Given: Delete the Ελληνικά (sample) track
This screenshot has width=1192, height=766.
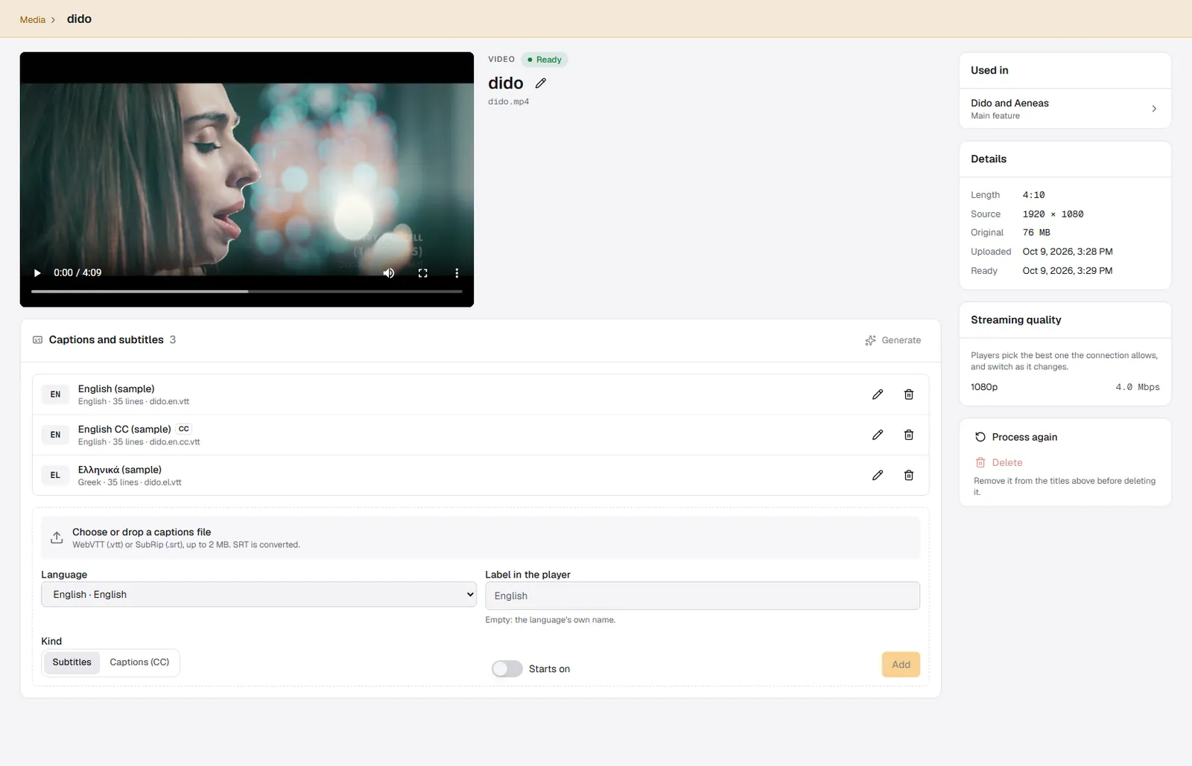Looking at the screenshot, I should (909, 475).
